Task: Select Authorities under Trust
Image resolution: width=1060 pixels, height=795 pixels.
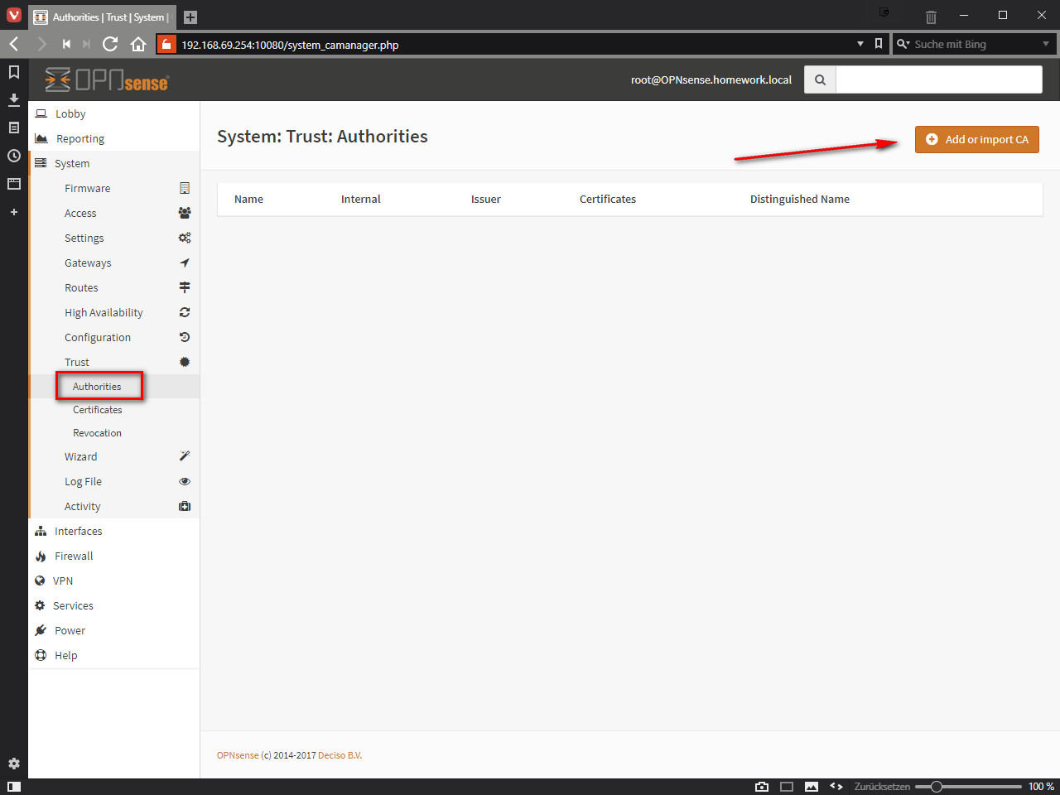Action: coord(97,387)
